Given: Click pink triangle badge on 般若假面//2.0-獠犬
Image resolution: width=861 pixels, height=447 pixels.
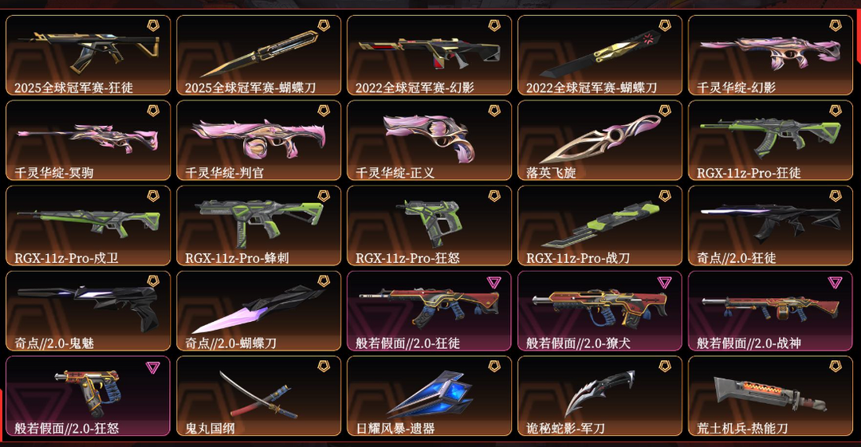Looking at the screenshot, I should tap(665, 282).
